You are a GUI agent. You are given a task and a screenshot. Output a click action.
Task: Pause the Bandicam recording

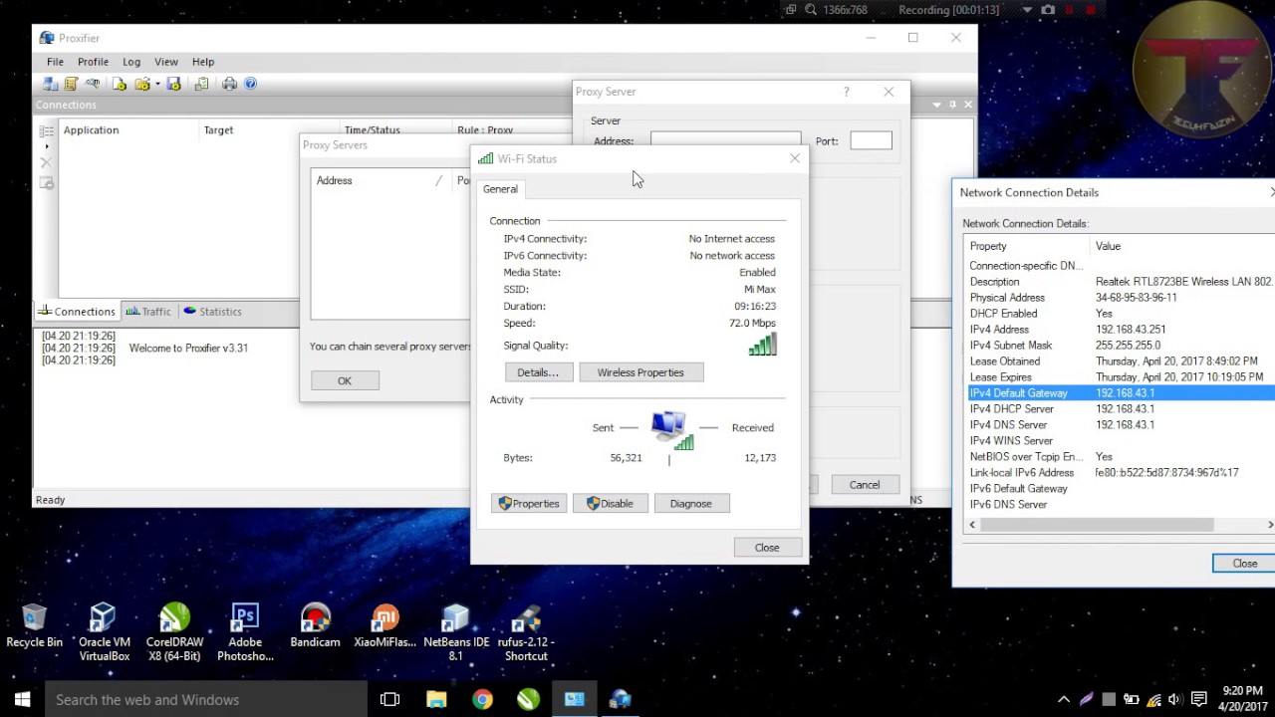(x=1071, y=10)
